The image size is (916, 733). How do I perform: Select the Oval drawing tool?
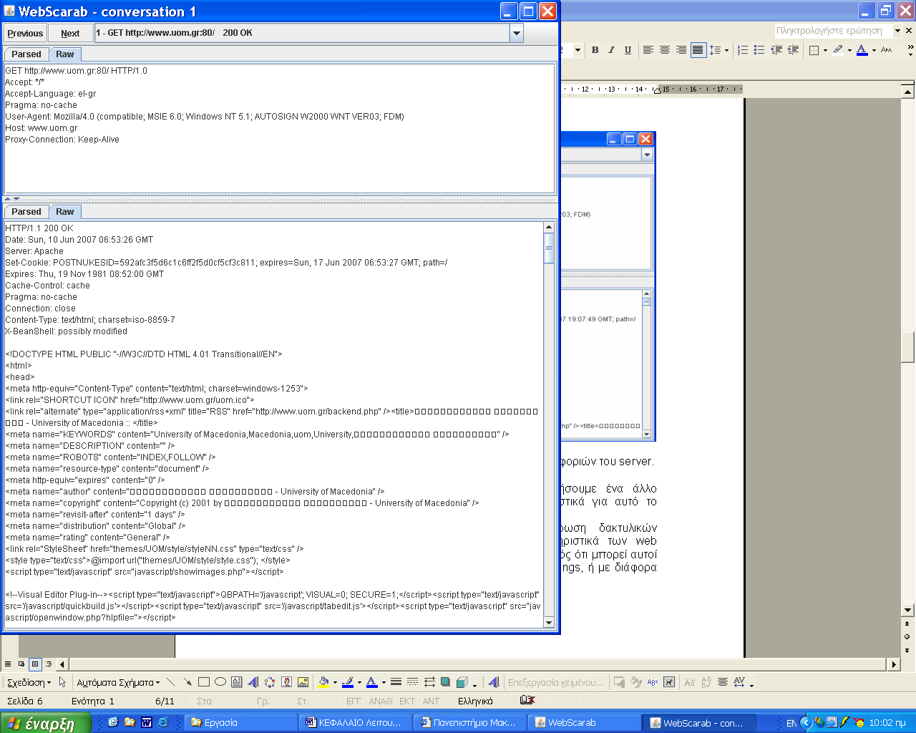point(220,682)
